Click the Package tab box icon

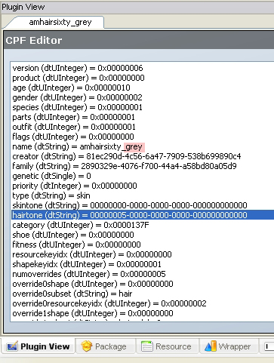[x=87, y=346]
